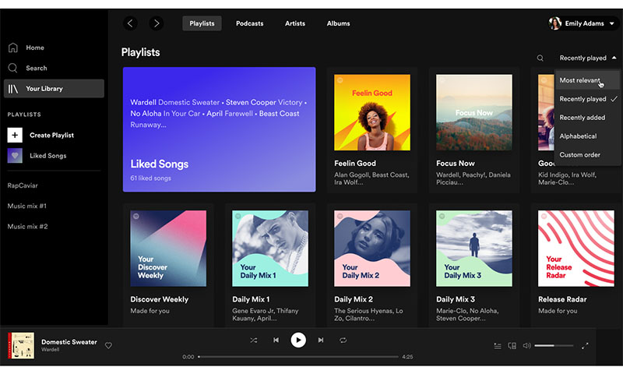Click Liked Songs text in sidebar
Viewport: 623px width, 374px height.
click(x=48, y=156)
